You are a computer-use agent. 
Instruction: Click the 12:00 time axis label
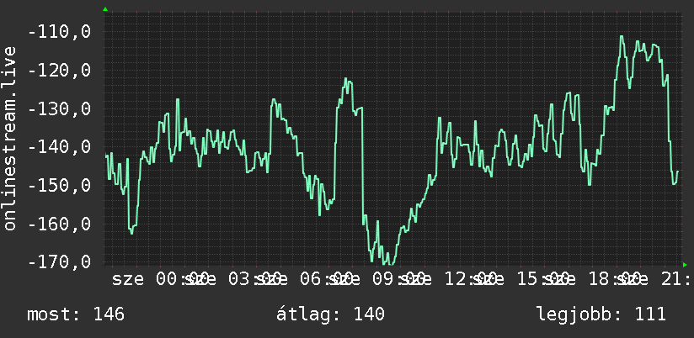point(471,280)
